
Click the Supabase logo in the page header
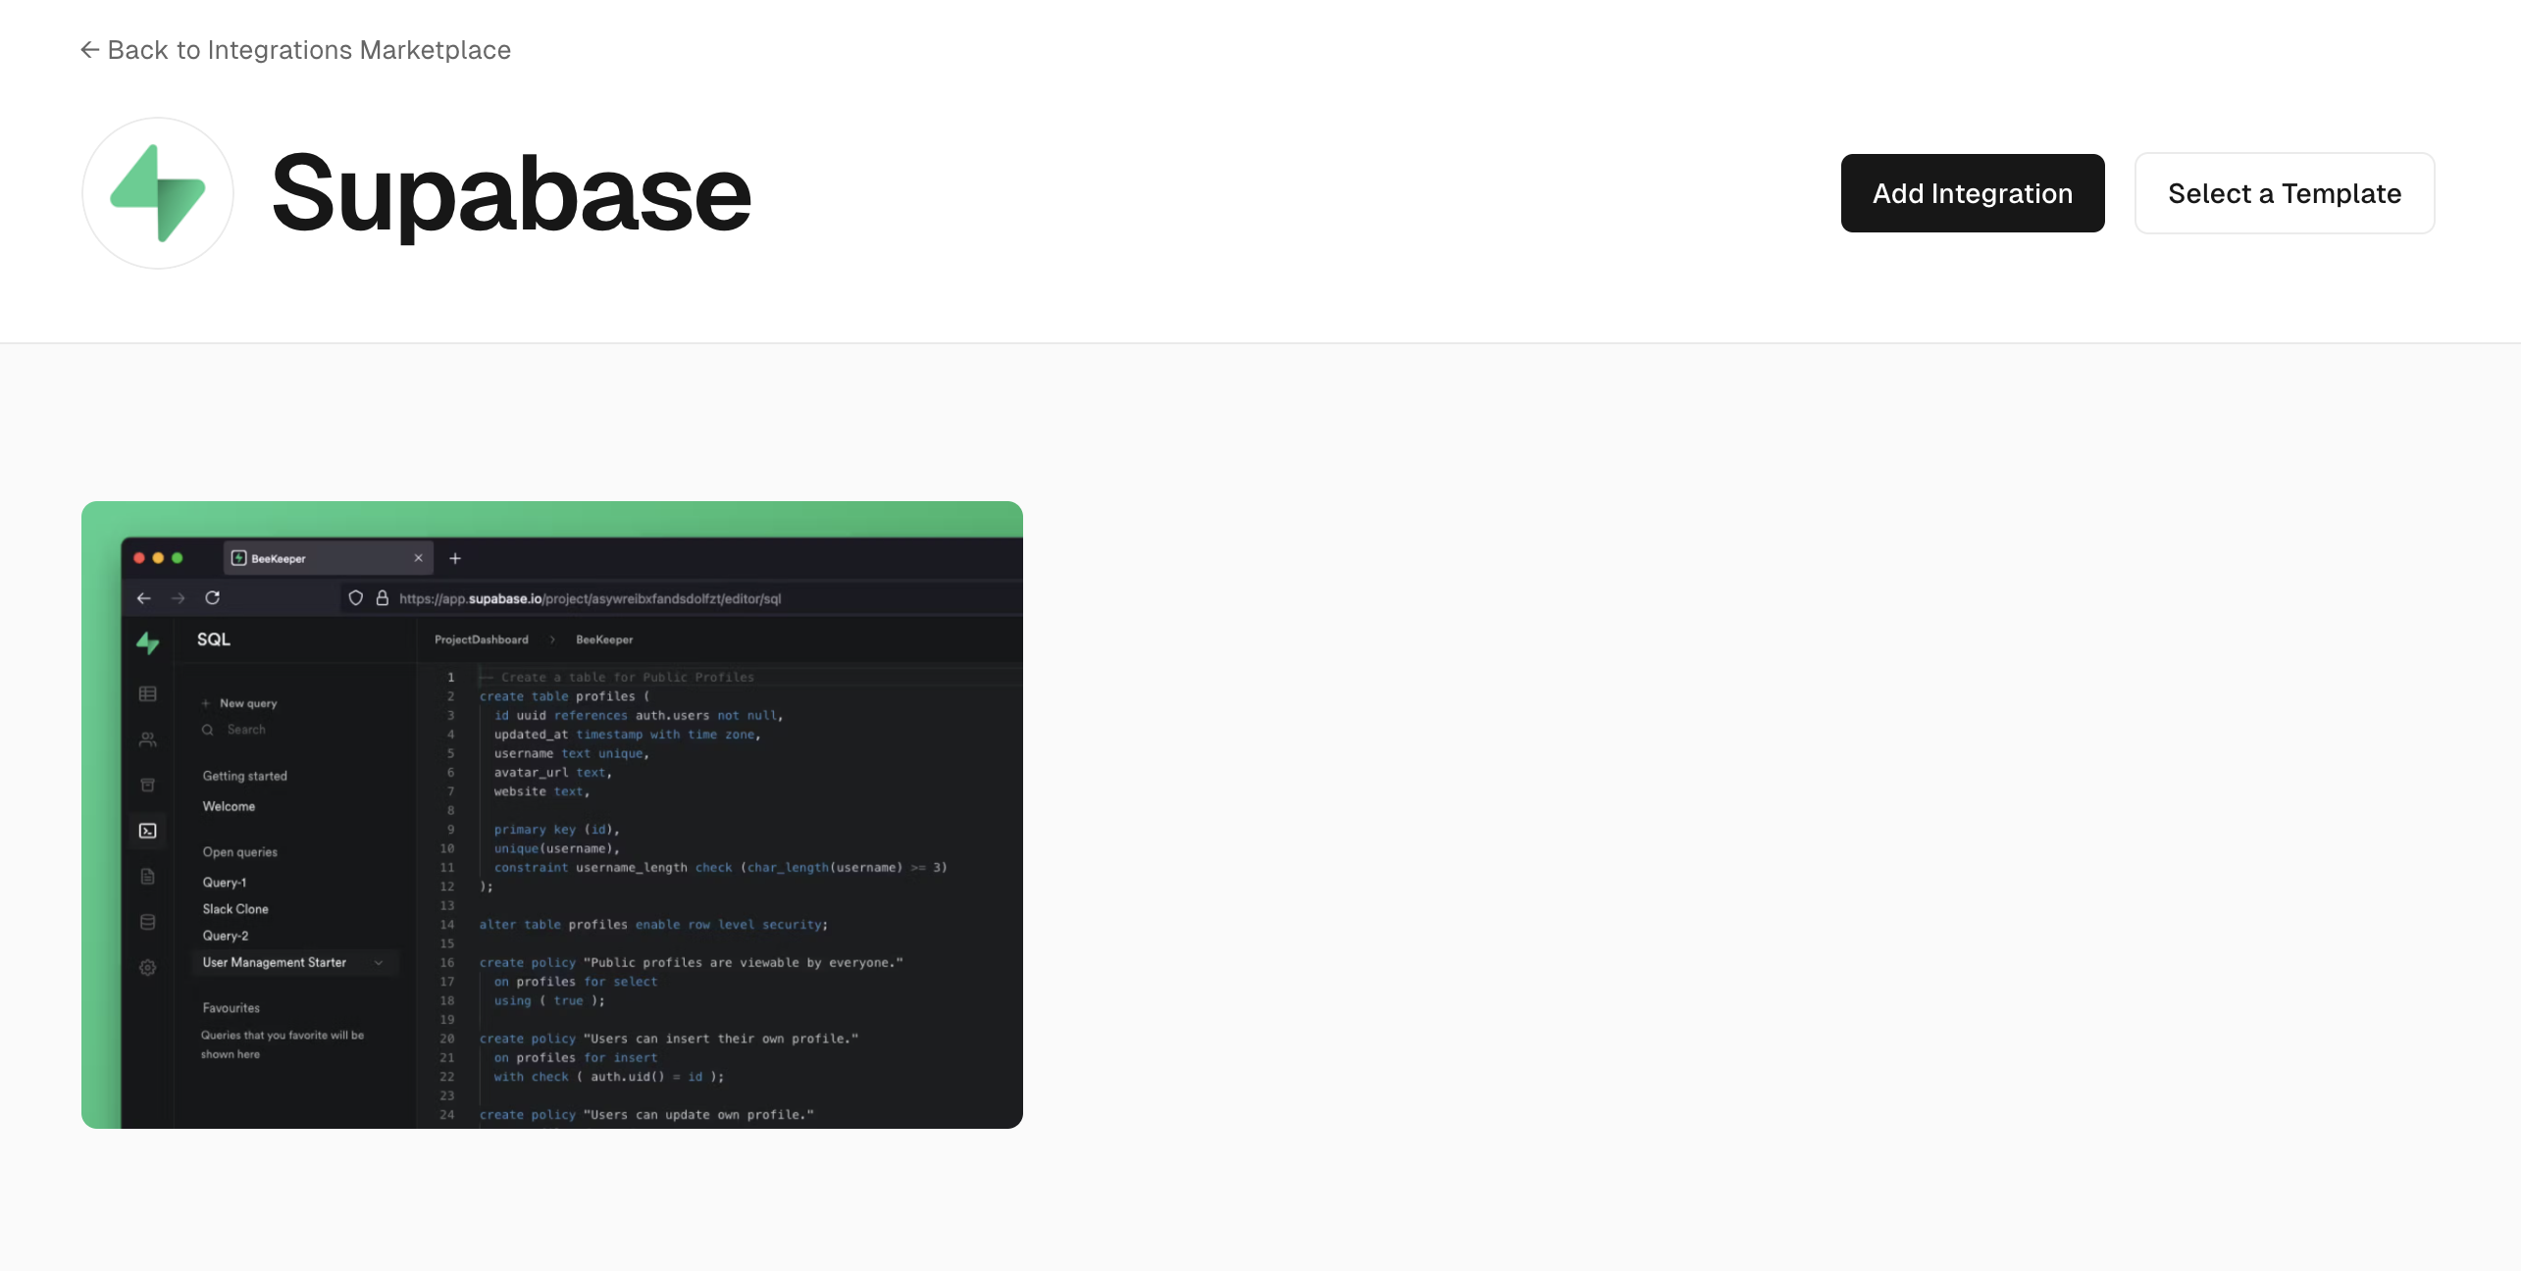tap(158, 193)
